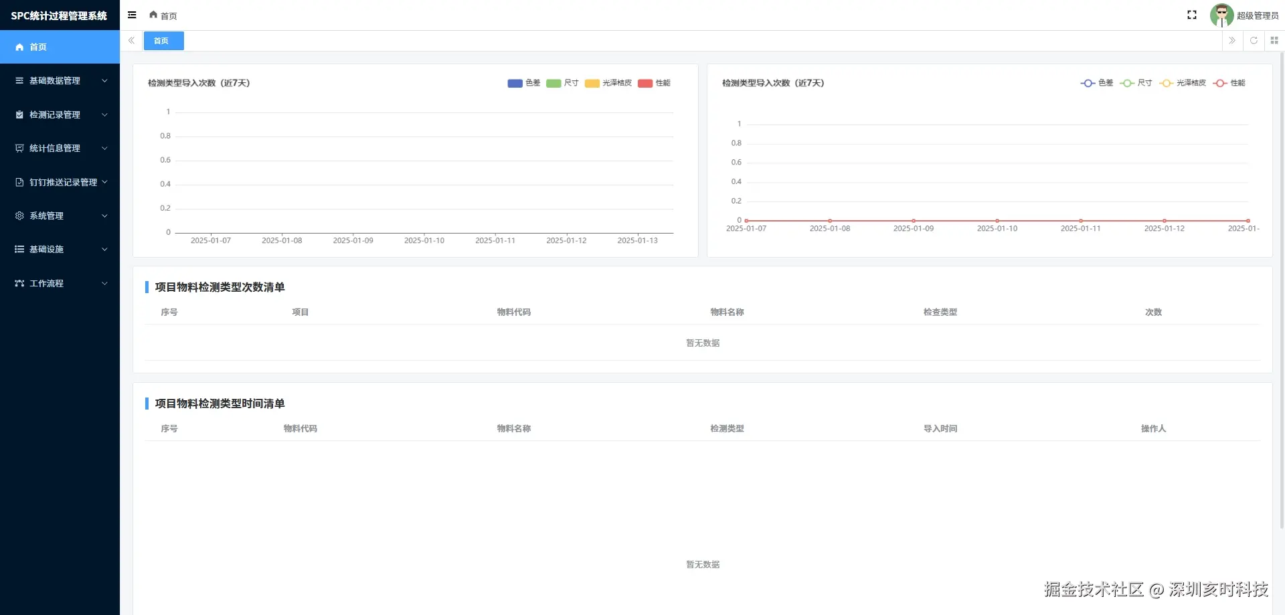Click the SPC统计过程管理系统 logo title
Image resolution: width=1285 pixels, height=615 pixels.
click(59, 15)
